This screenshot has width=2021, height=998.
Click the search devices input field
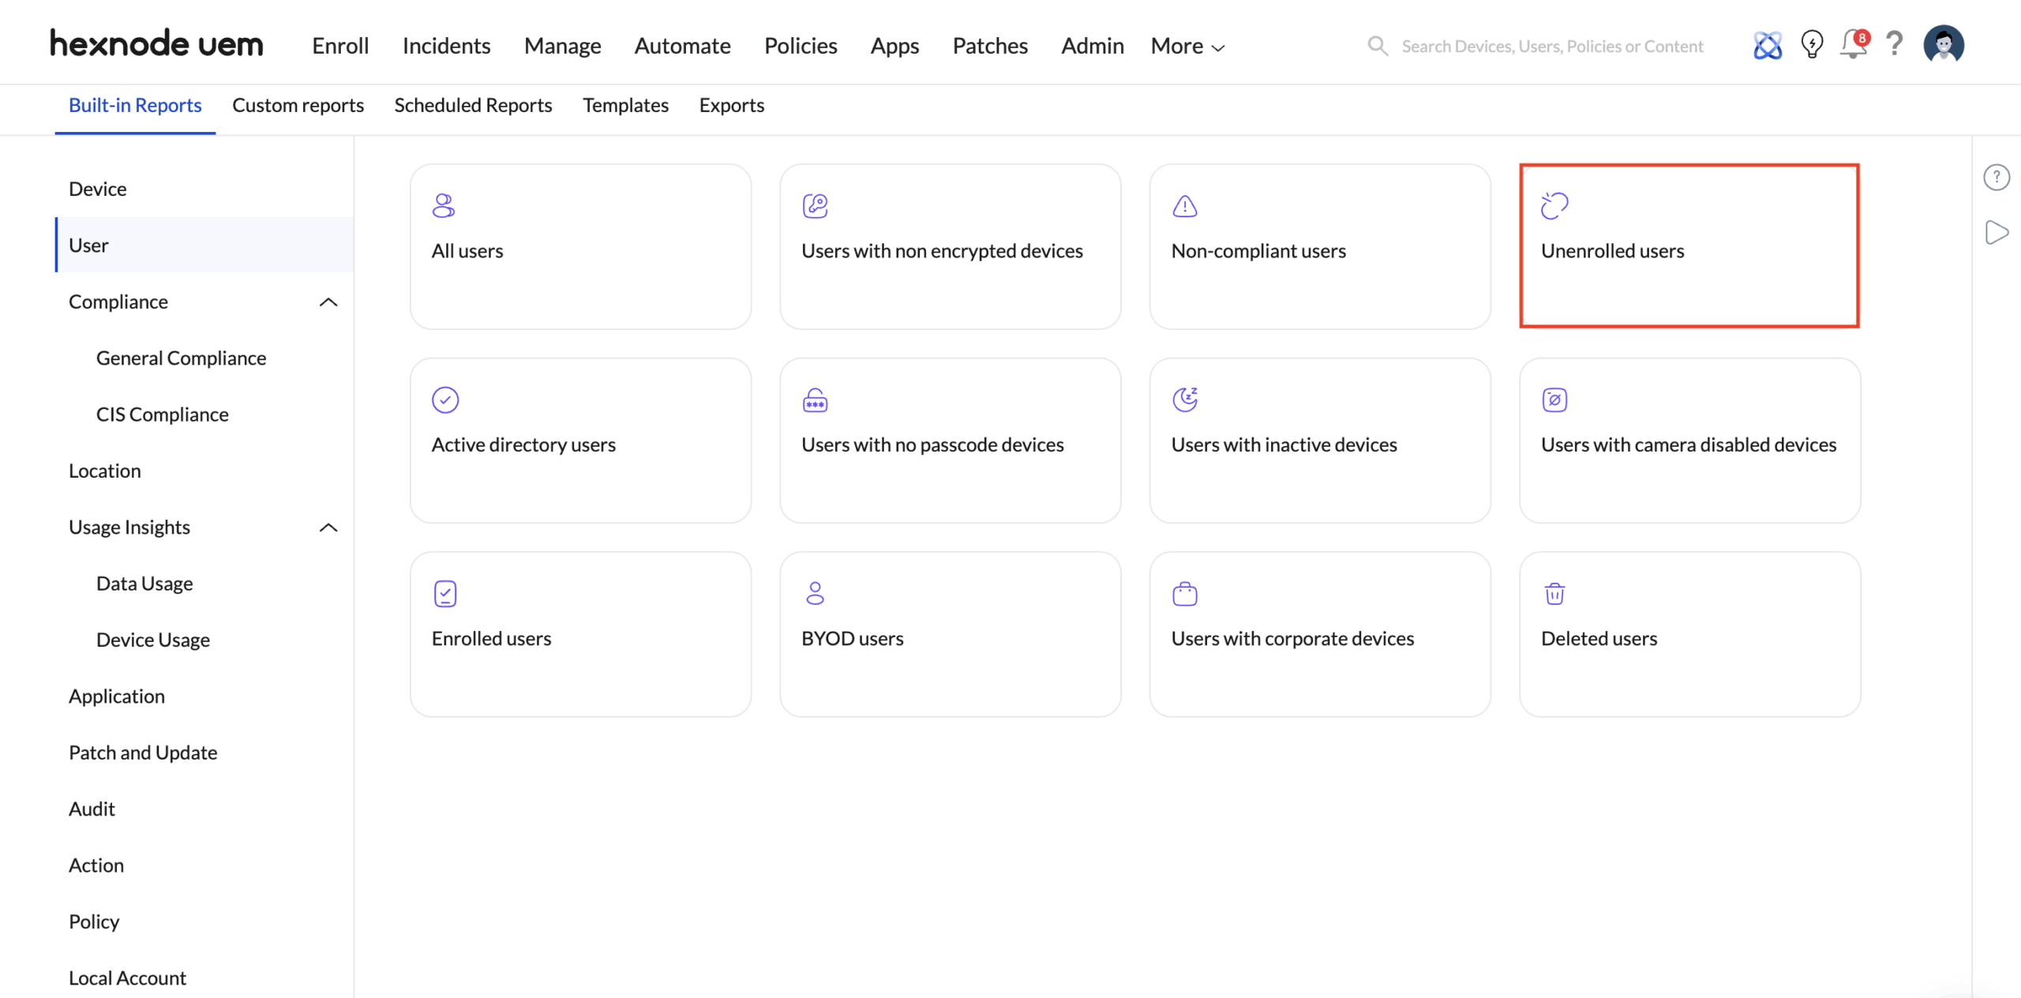(1552, 46)
